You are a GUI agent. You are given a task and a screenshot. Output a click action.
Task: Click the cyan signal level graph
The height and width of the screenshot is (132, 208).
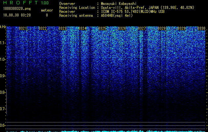coord(106,131)
